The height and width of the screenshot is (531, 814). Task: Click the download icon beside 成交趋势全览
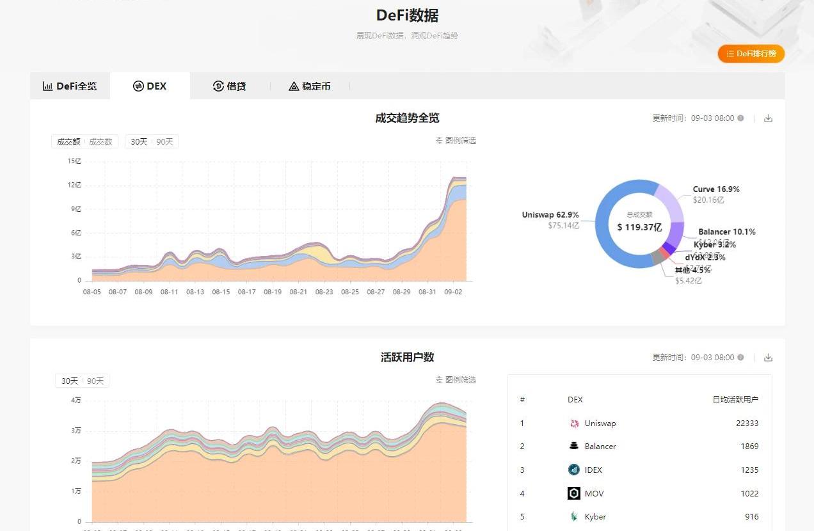click(x=768, y=118)
